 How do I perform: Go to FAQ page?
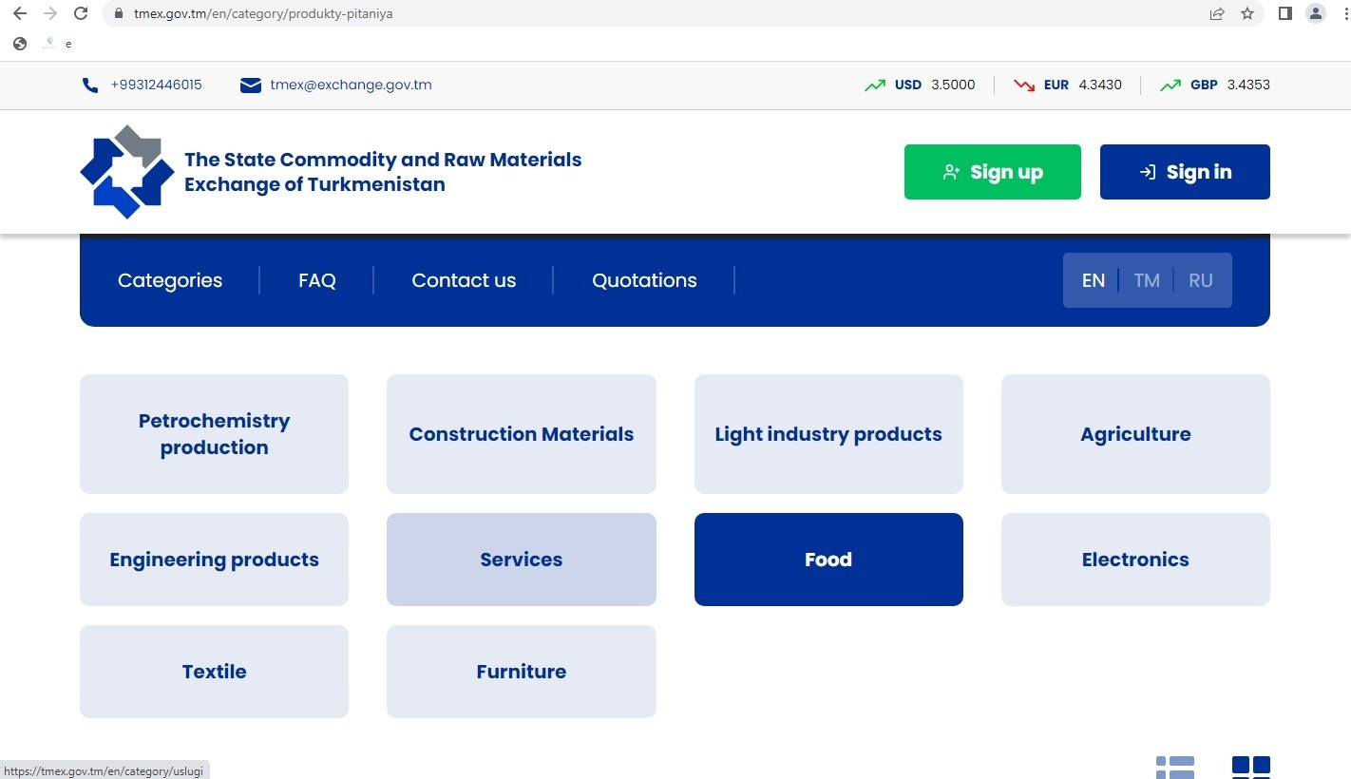[317, 280]
